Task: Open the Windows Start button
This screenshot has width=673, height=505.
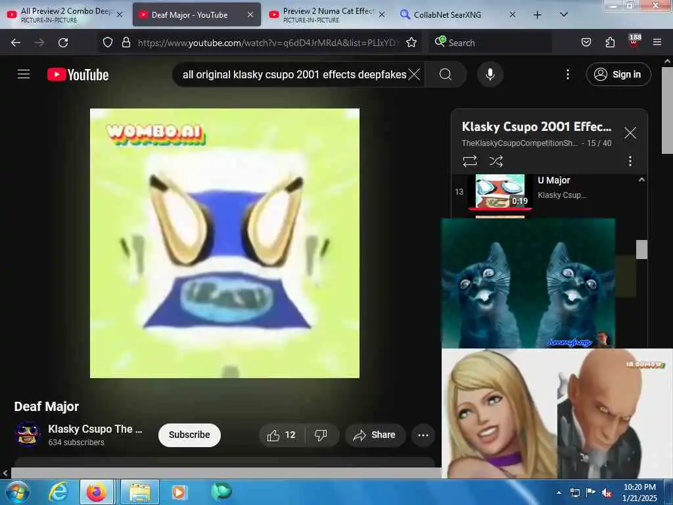Action: click(18, 492)
